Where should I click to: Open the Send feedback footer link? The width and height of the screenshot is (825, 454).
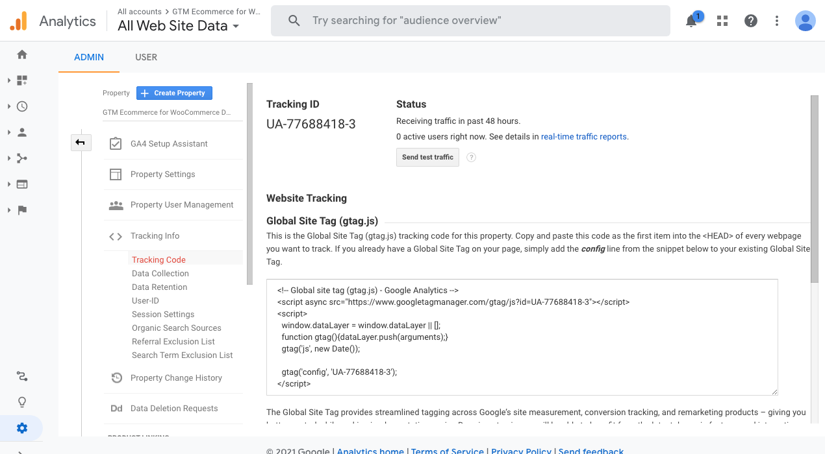click(591, 451)
